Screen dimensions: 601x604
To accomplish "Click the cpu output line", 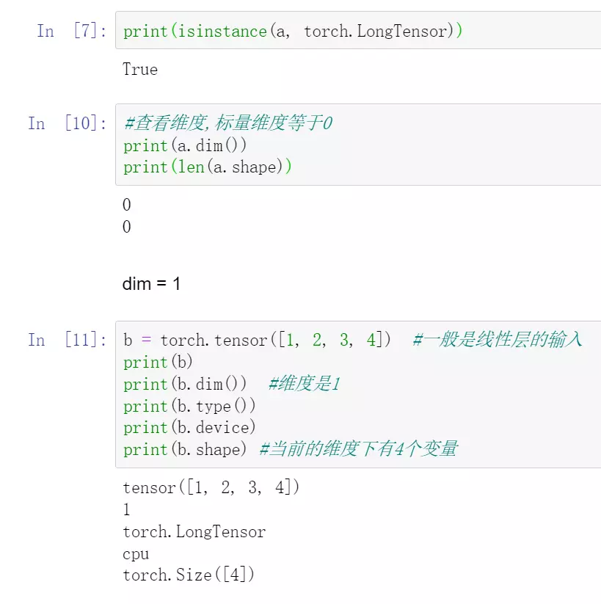I will coord(136,554).
